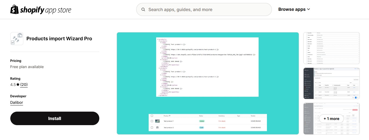The width and height of the screenshot is (369, 140).
Task: Click the Products import Wizard Pro app icon
Action: 17,39
